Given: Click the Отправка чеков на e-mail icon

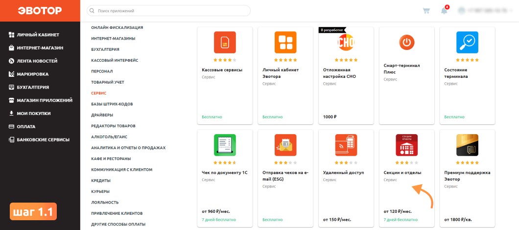Looking at the screenshot, I should tap(285, 145).
